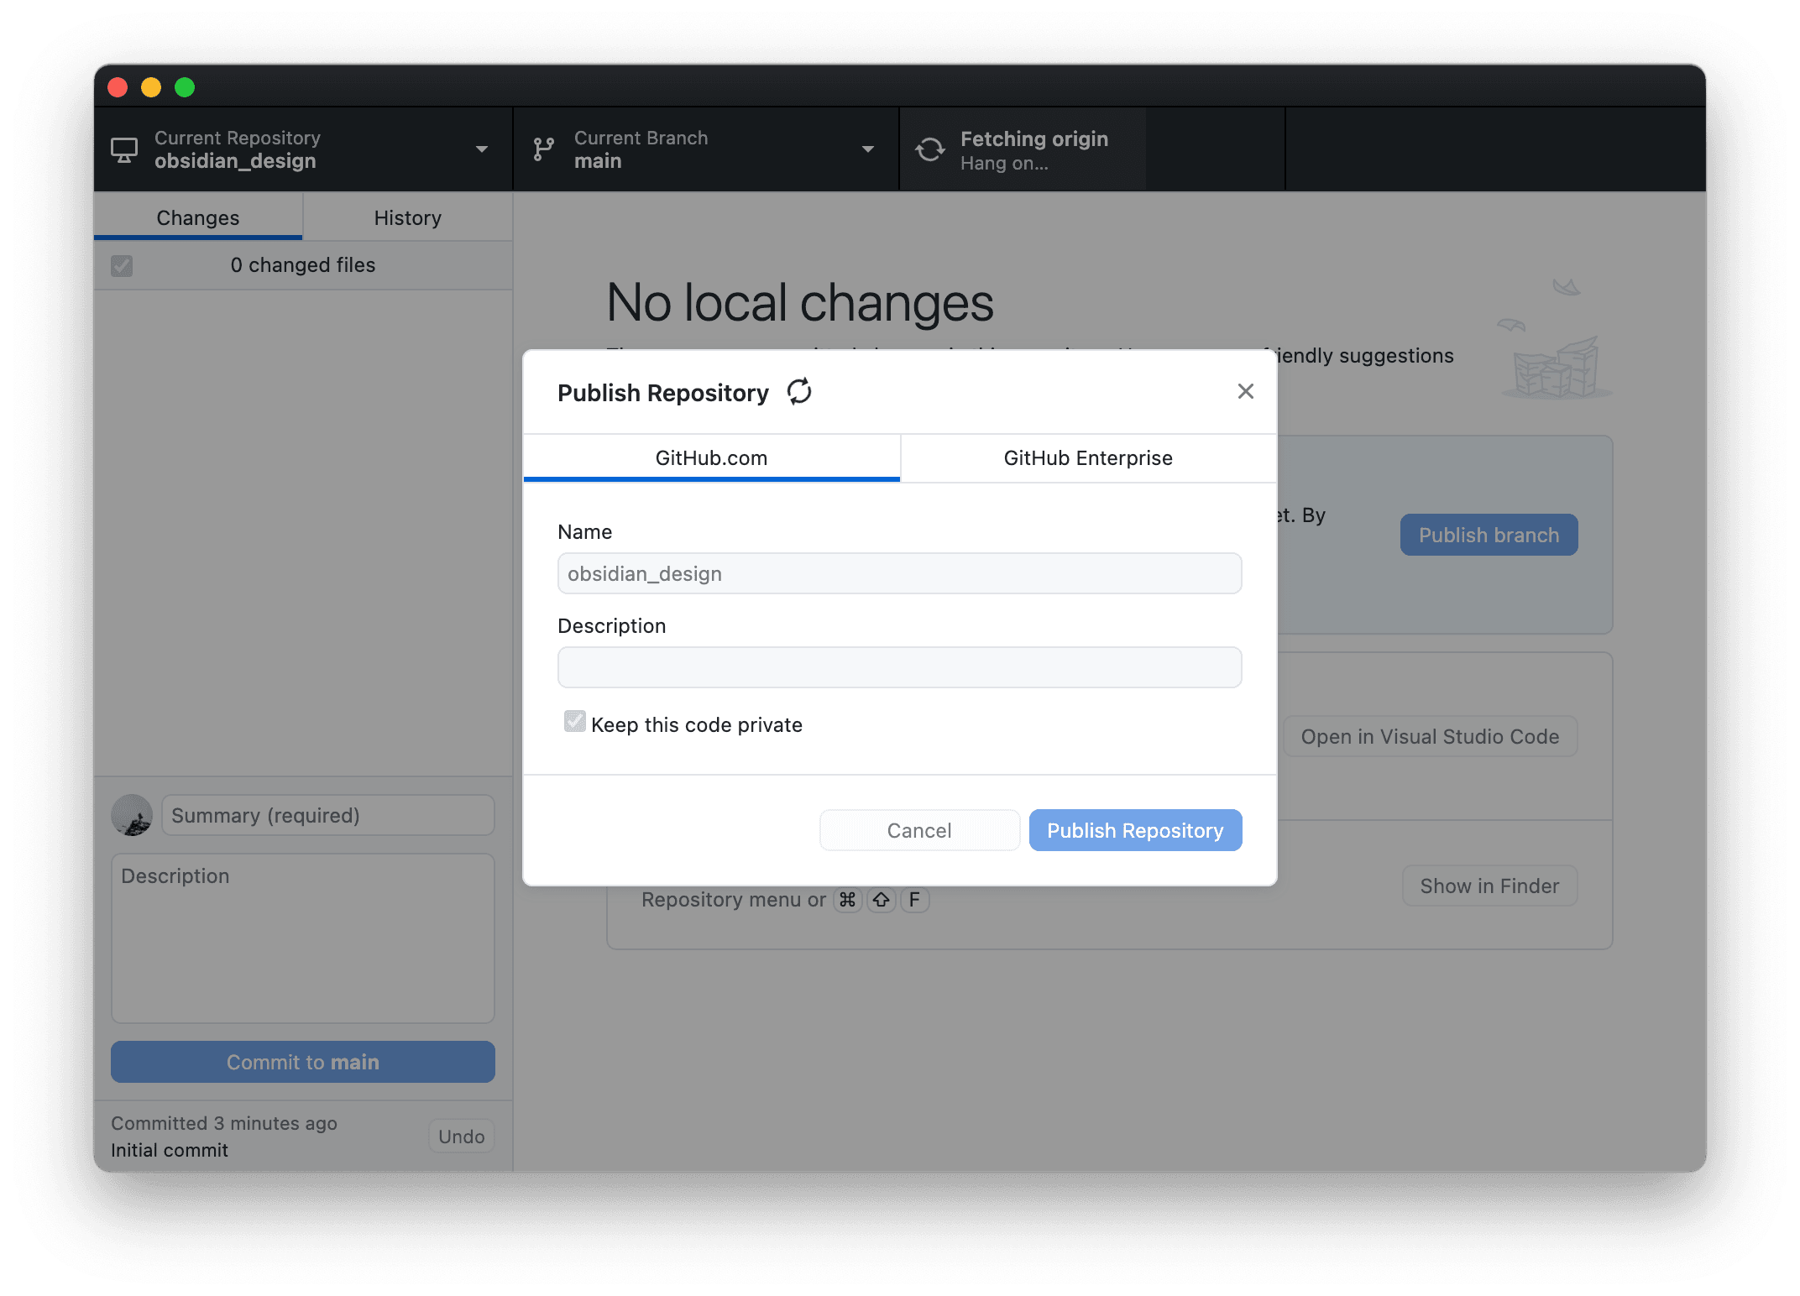Image resolution: width=1800 pixels, height=1296 pixels.
Task: Switch to the GitHub Enterprise tab
Action: point(1088,458)
